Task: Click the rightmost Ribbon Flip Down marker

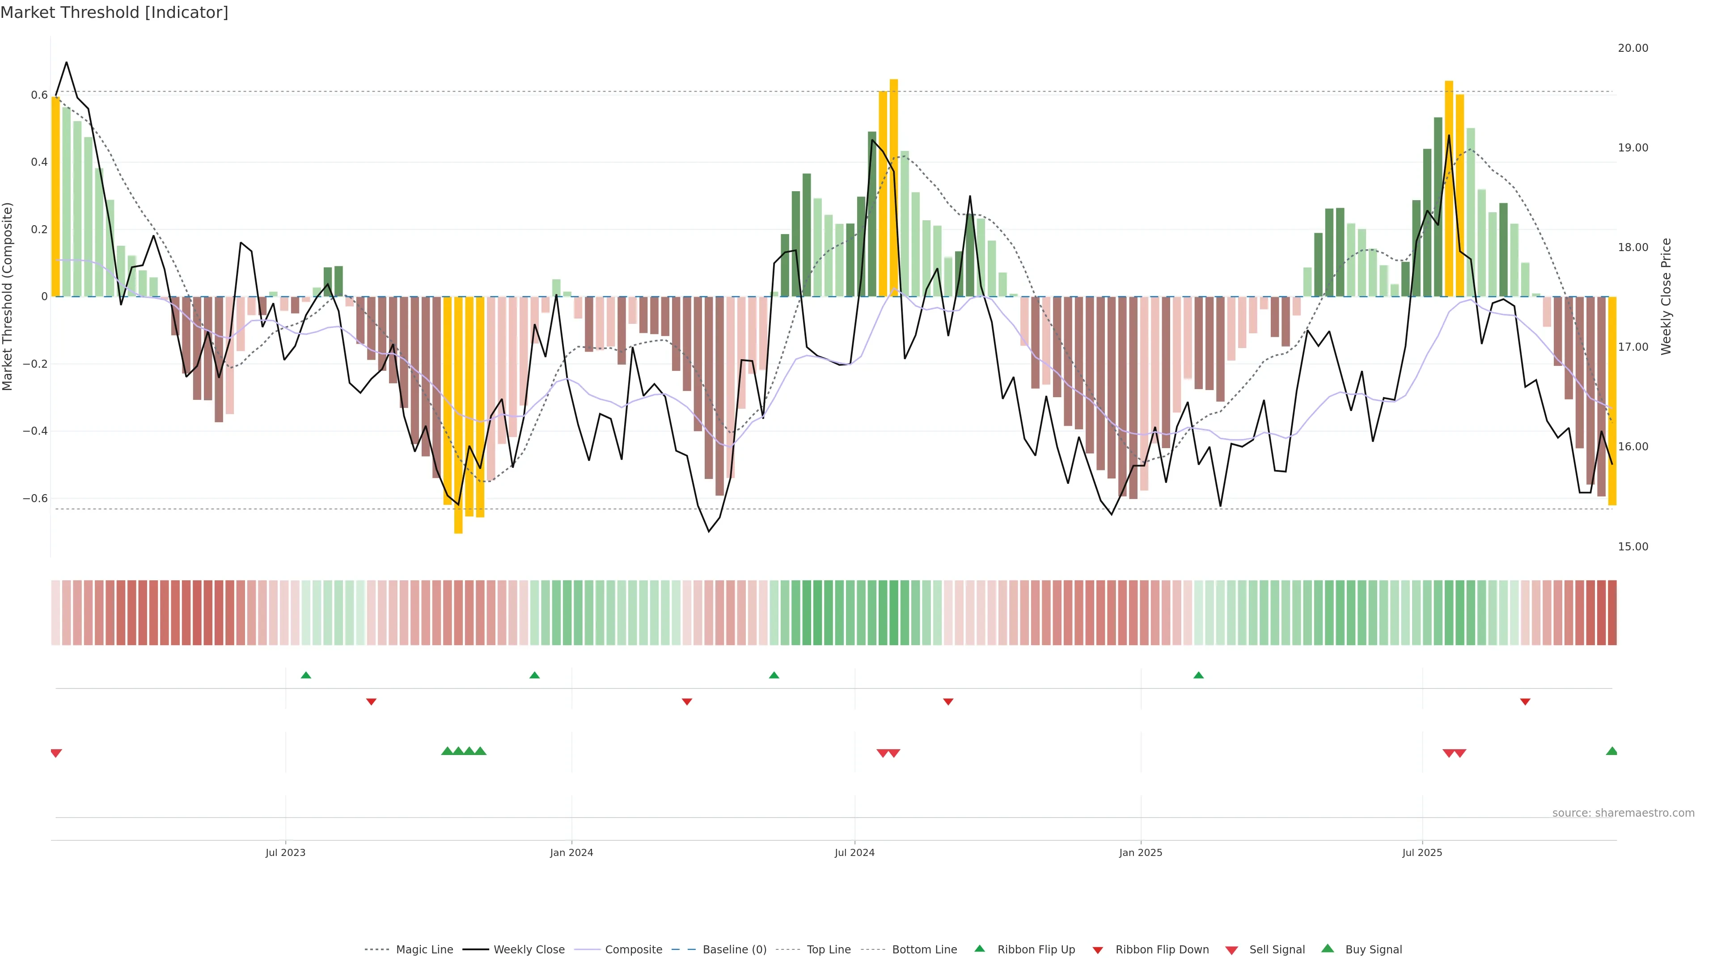Action: point(1525,702)
